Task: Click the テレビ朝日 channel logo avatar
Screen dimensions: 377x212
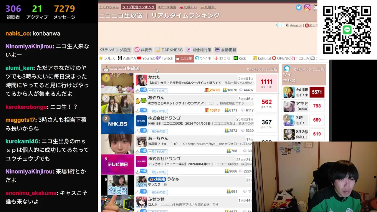Action: (141, 162)
